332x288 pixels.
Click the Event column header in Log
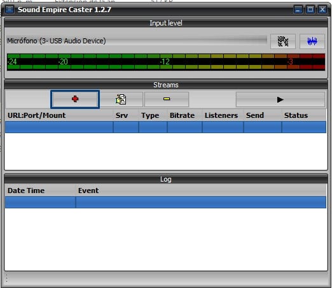click(x=201, y=191)
